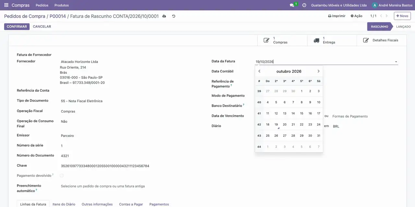Switch to Itens do Diário tab

(x=64, y=204)
